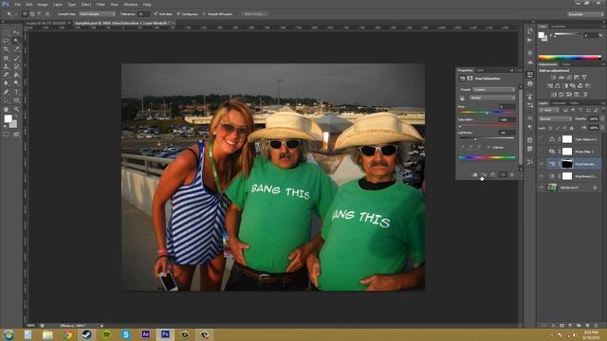The width and height of the screenshot is (607, 341).
Task: Open the workspace Essentials dropdown
Action: [585, 14]
